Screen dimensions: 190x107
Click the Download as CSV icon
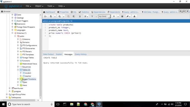134,17
